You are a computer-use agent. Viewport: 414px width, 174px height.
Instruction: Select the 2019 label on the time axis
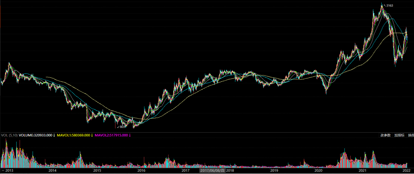tap(274, 171)
